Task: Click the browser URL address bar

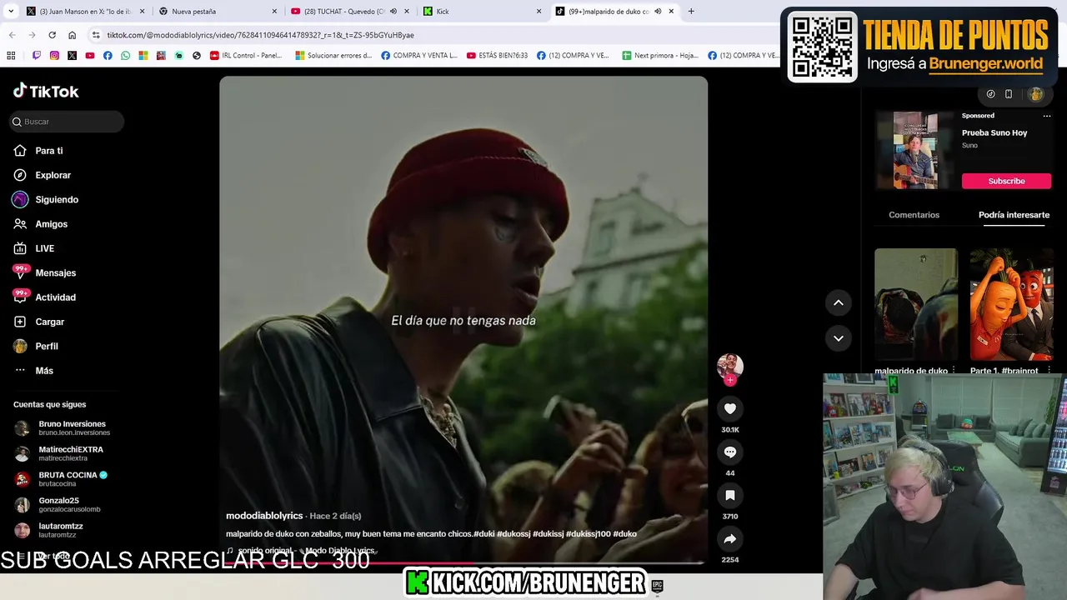Action: coord(433,35)
